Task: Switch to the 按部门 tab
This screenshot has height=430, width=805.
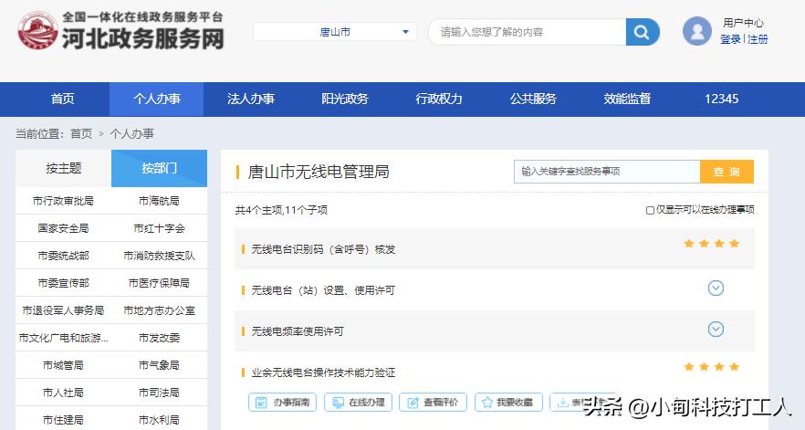Action: 159,168
